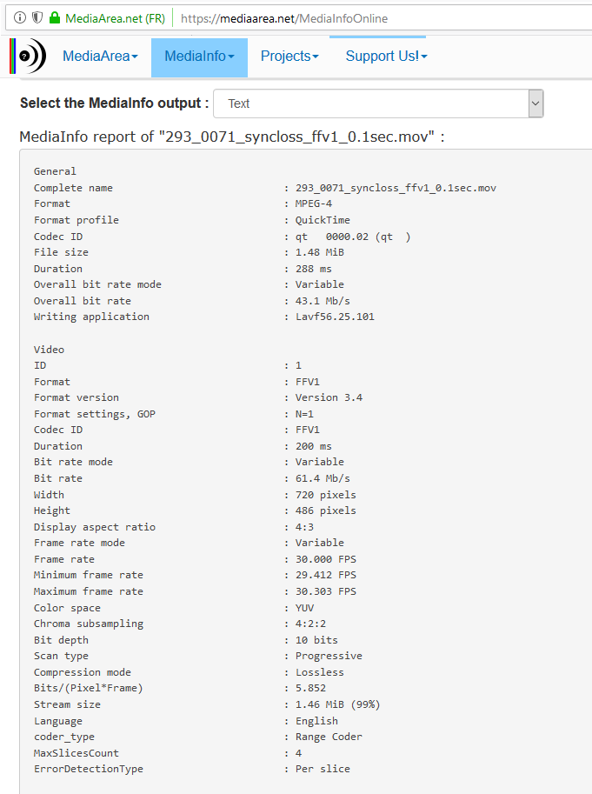Expand the Projects menu
592x794 pixels.
pyautogui.click(x=289, y=57)
